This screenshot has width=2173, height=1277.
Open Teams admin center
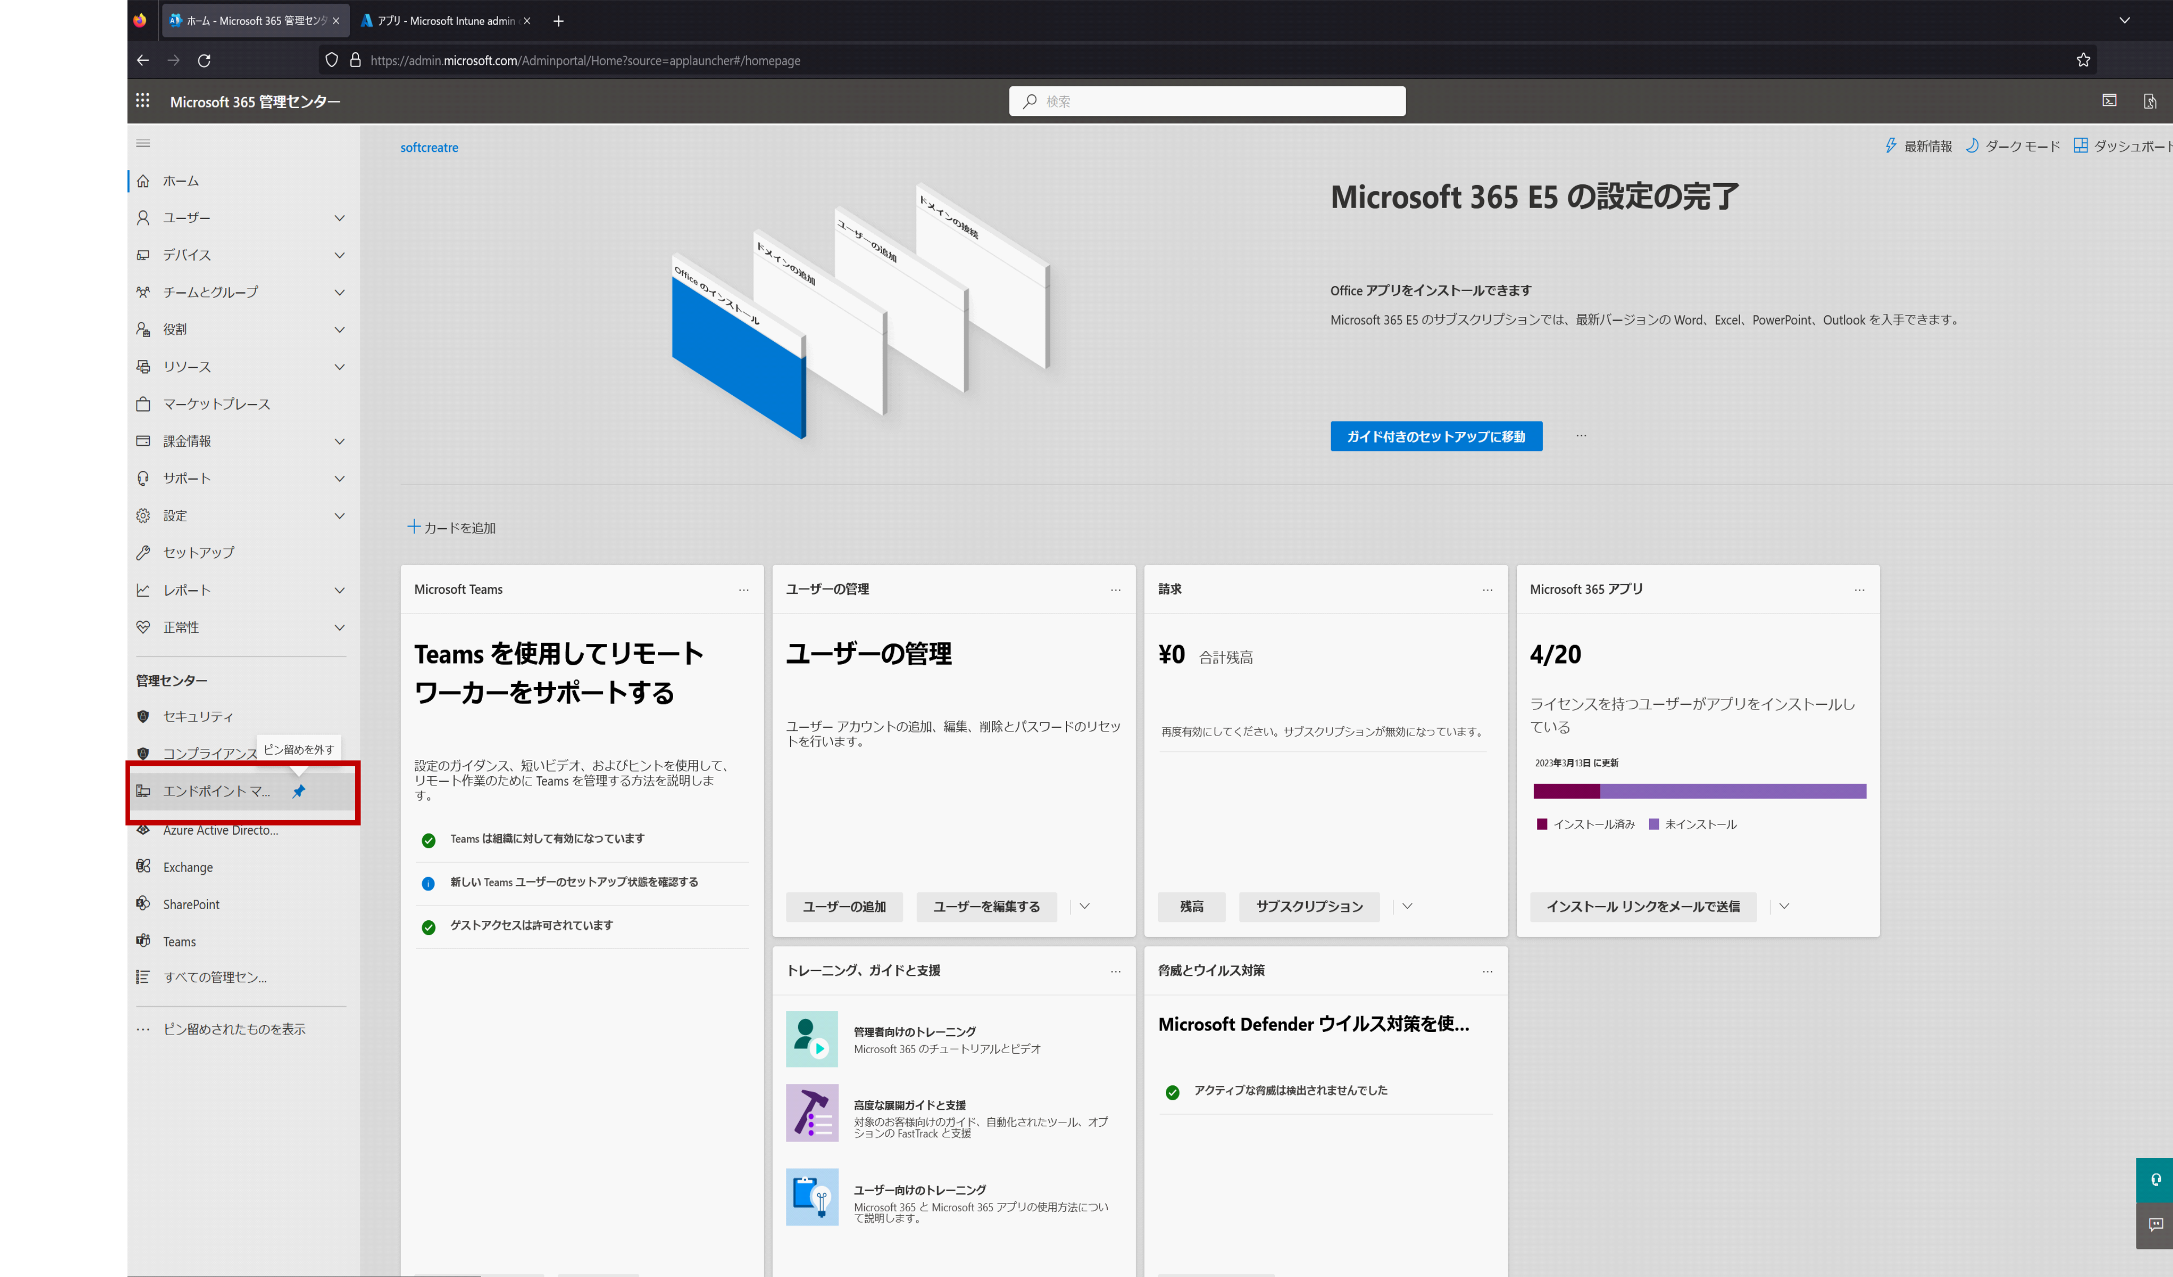pos(243,941)
